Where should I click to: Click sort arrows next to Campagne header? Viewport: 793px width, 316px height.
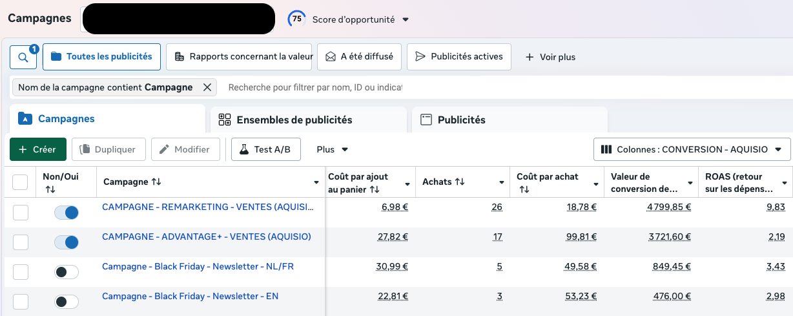point(156,182)
